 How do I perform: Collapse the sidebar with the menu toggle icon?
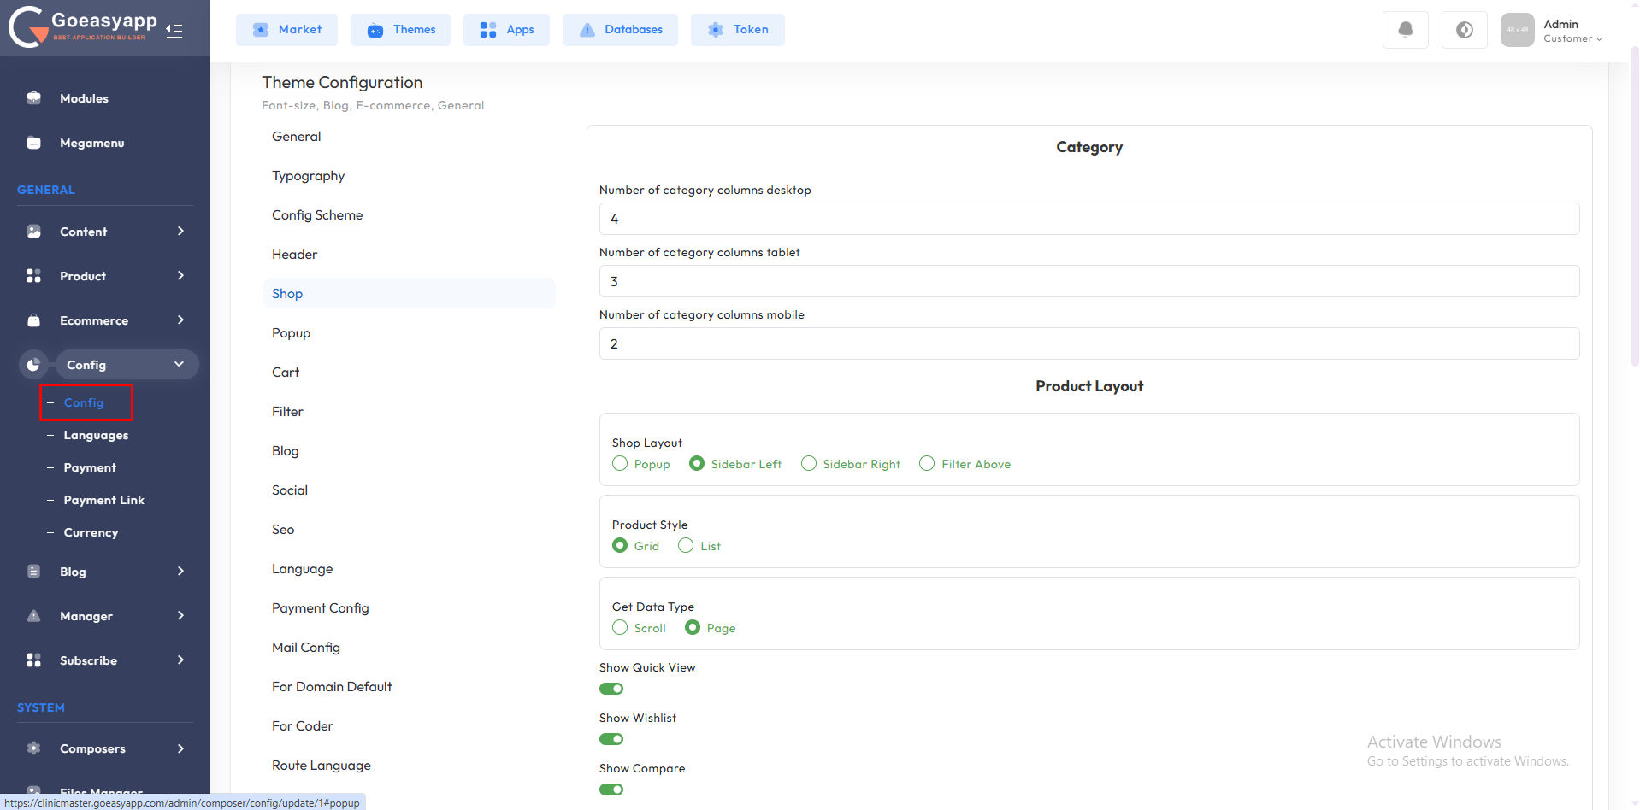[174, 32]
